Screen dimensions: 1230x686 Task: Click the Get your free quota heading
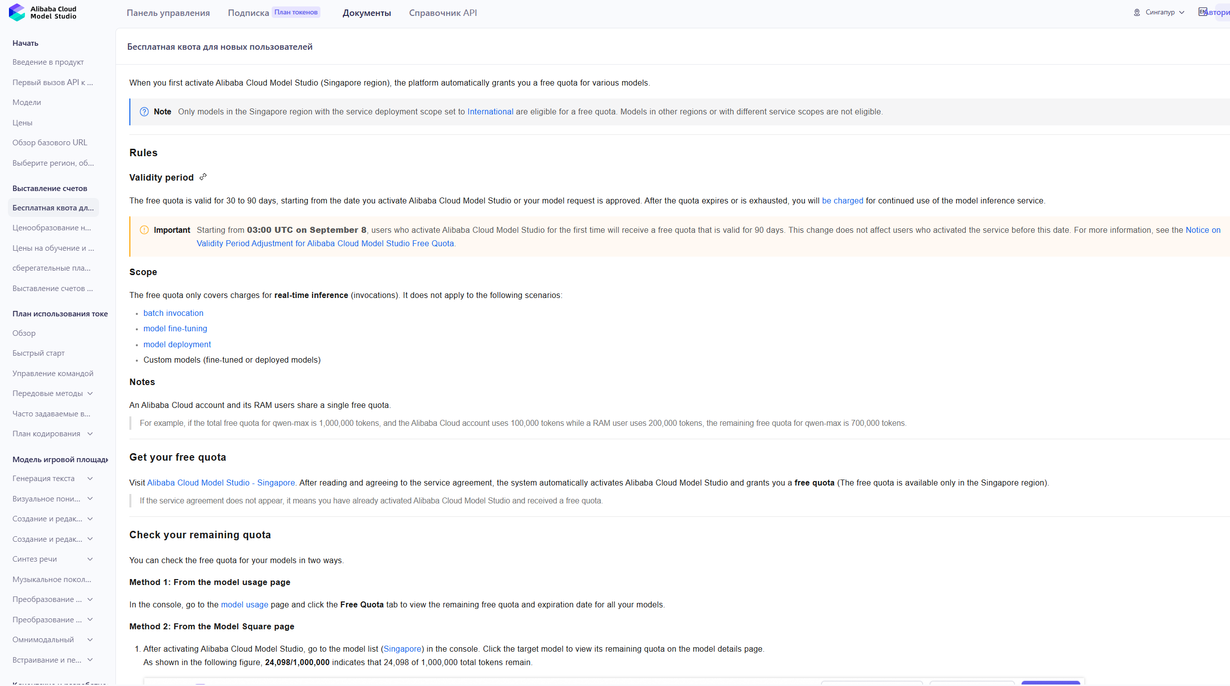point(178,457)
